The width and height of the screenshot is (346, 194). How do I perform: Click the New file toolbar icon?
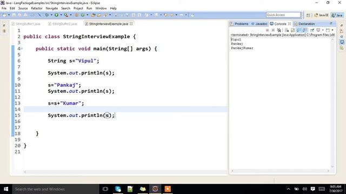coord(4,15)
